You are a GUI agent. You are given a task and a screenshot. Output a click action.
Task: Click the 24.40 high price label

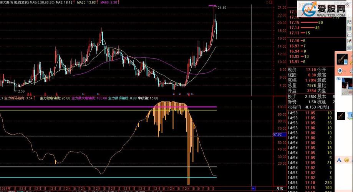tap(222, 8)
